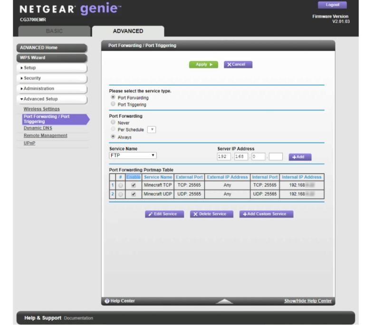The width and height of the screenshot is (374, 325).
Task: Uncheck Enable for Minecraft UDP
Action: pyautogui.click(x=134, y=194)
